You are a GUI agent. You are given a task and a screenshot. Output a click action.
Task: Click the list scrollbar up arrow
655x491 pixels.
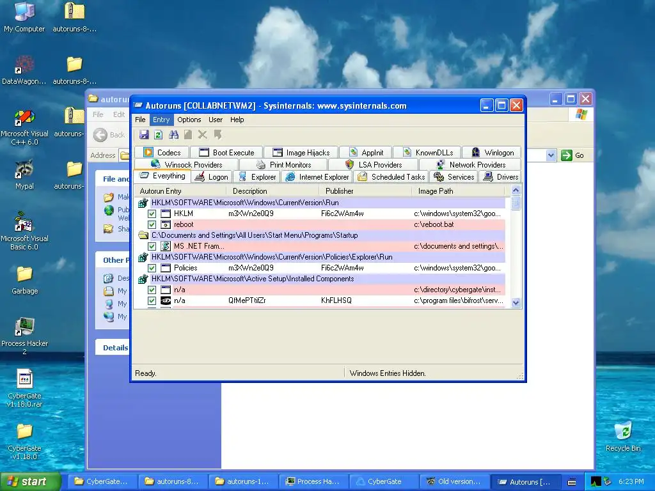(x=516, y=191)
